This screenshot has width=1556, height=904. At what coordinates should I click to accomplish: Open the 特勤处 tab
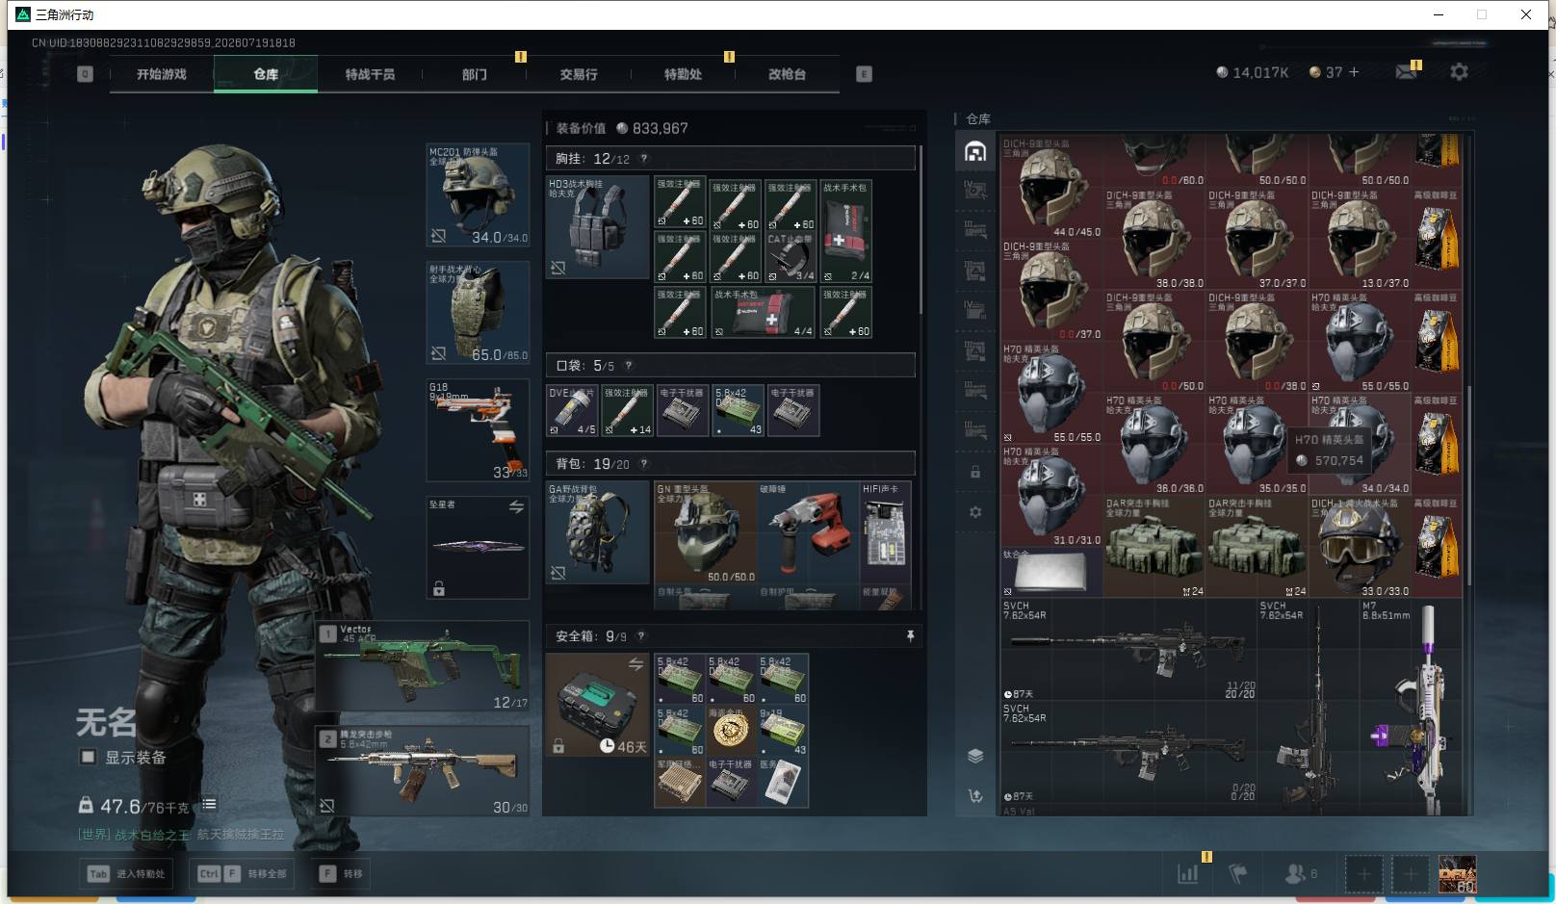click(x=683, y=74)
